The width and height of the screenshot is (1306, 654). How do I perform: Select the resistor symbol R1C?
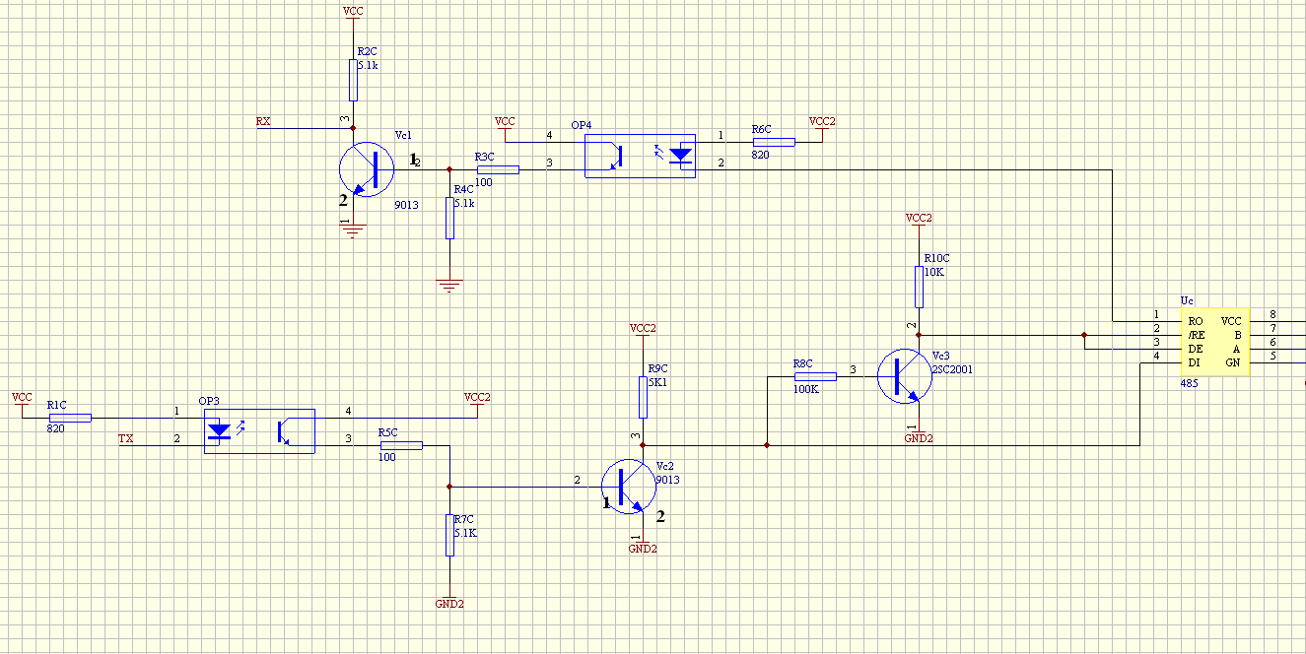(x=70, y=418)
